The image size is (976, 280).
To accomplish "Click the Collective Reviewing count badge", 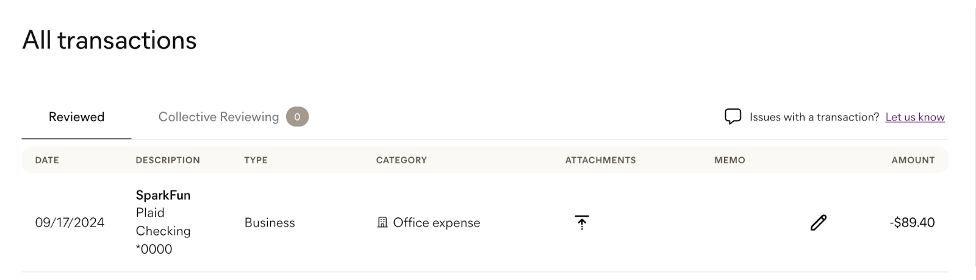I will coord(297,117).
